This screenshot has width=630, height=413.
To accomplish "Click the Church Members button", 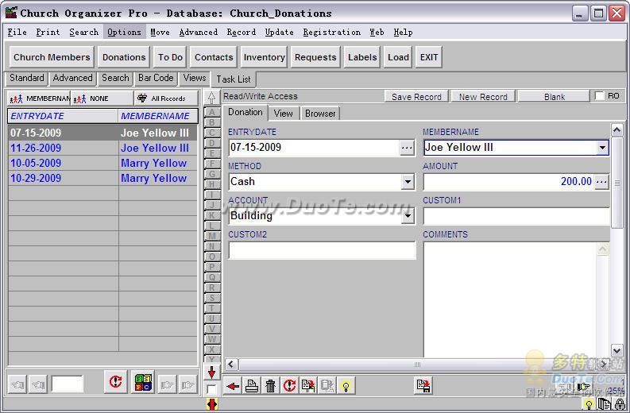I will 52,57.
